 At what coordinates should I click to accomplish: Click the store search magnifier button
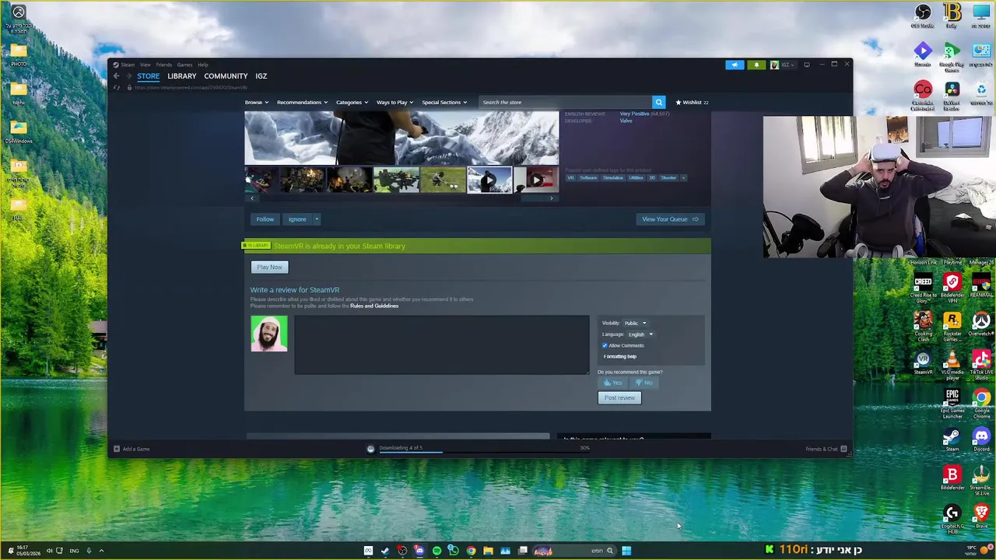(x=658, y=102)
